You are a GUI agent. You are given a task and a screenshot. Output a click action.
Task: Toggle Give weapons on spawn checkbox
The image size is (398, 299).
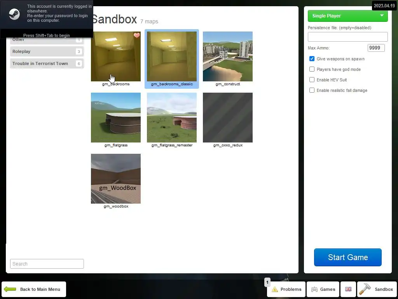click(x=312, y=59)
